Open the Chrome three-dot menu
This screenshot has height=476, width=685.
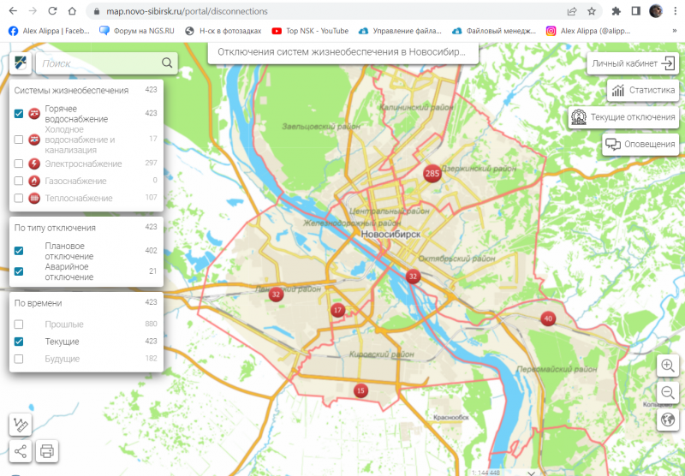click(674, 12)
